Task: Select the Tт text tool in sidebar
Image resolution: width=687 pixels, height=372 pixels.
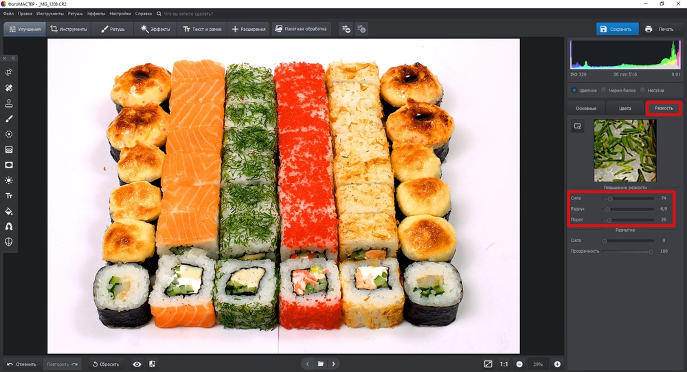Action: tap(9, 196)
